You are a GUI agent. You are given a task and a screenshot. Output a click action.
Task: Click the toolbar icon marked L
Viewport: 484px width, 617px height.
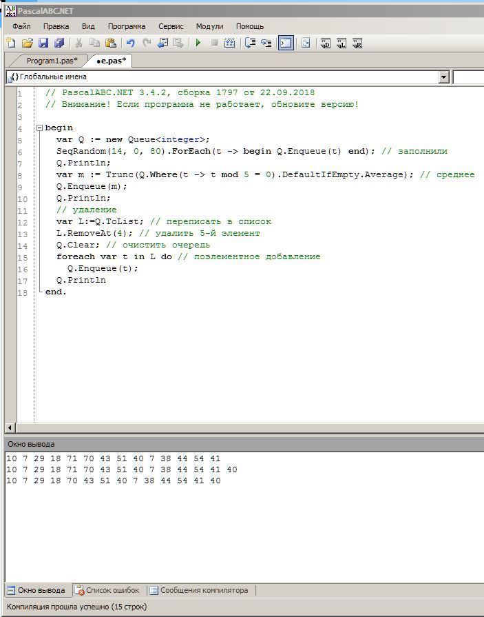(341, 43)
